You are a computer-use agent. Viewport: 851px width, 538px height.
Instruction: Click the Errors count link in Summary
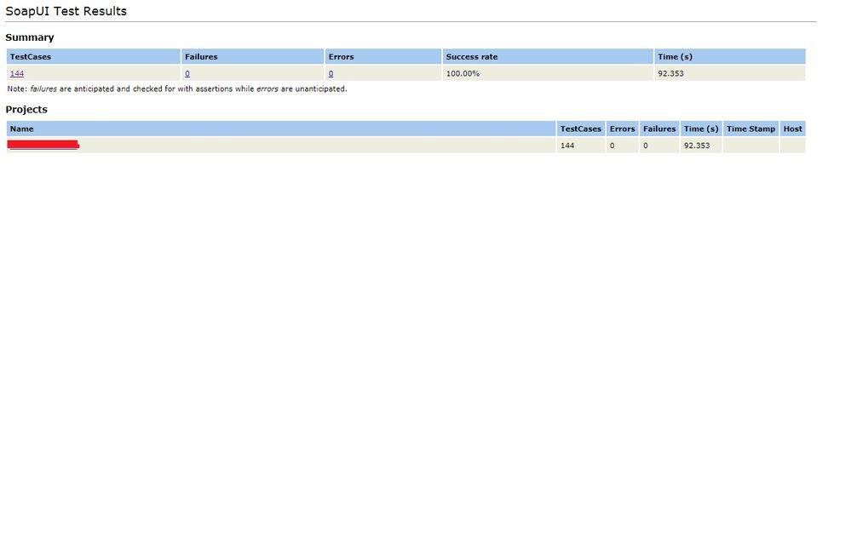point(331,74)
